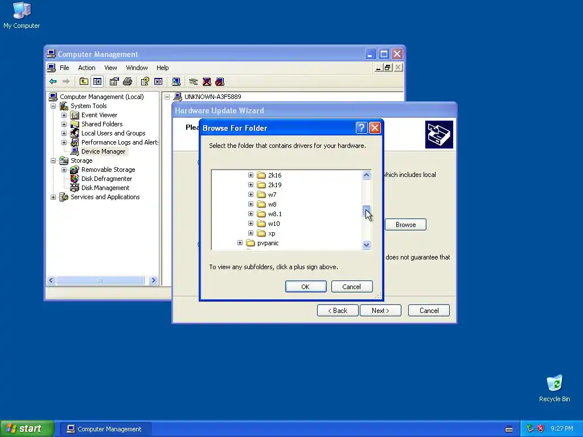Click the Back arrow in Computer Management toolbar
Screen dimensions: 583x437
[x=53, y=81]
